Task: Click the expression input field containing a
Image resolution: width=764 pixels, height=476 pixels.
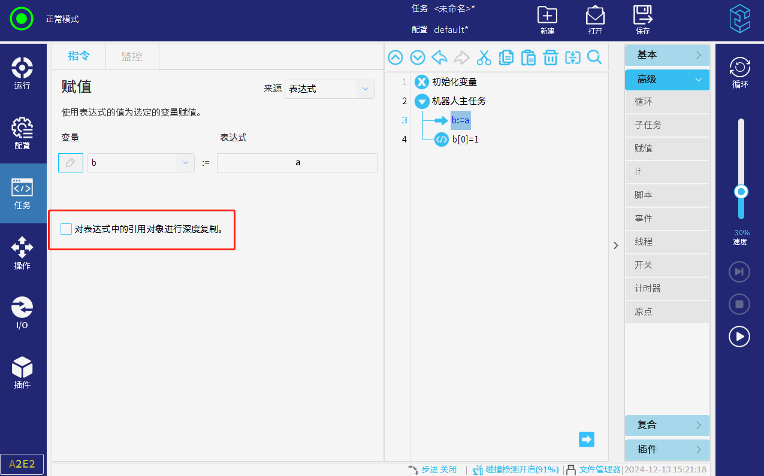Action: [297, 163]
